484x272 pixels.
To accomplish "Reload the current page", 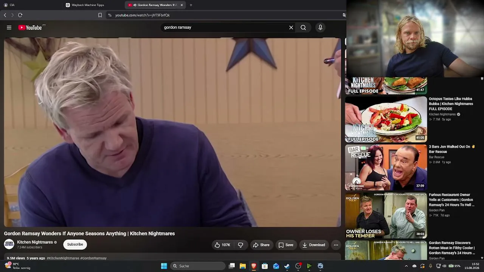I will pyautogui.click(x=20, y=15).
